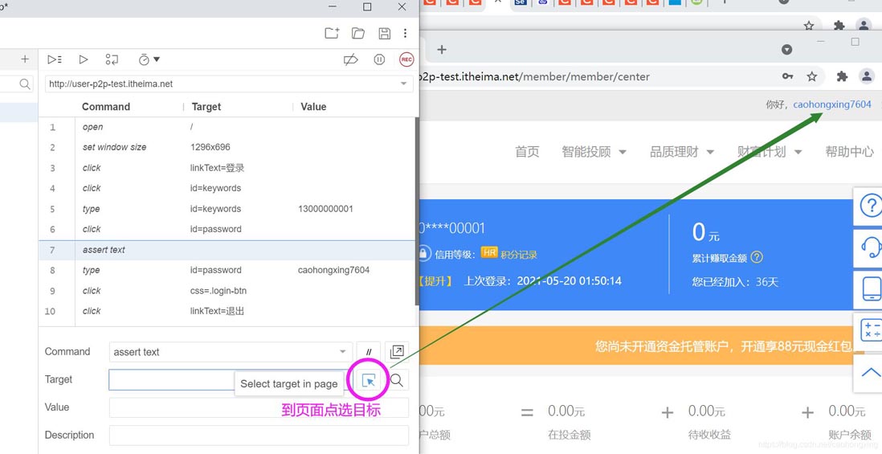Click the new project folder icon
This screenshot has height=454, width=882.
[x=332, y=33]
